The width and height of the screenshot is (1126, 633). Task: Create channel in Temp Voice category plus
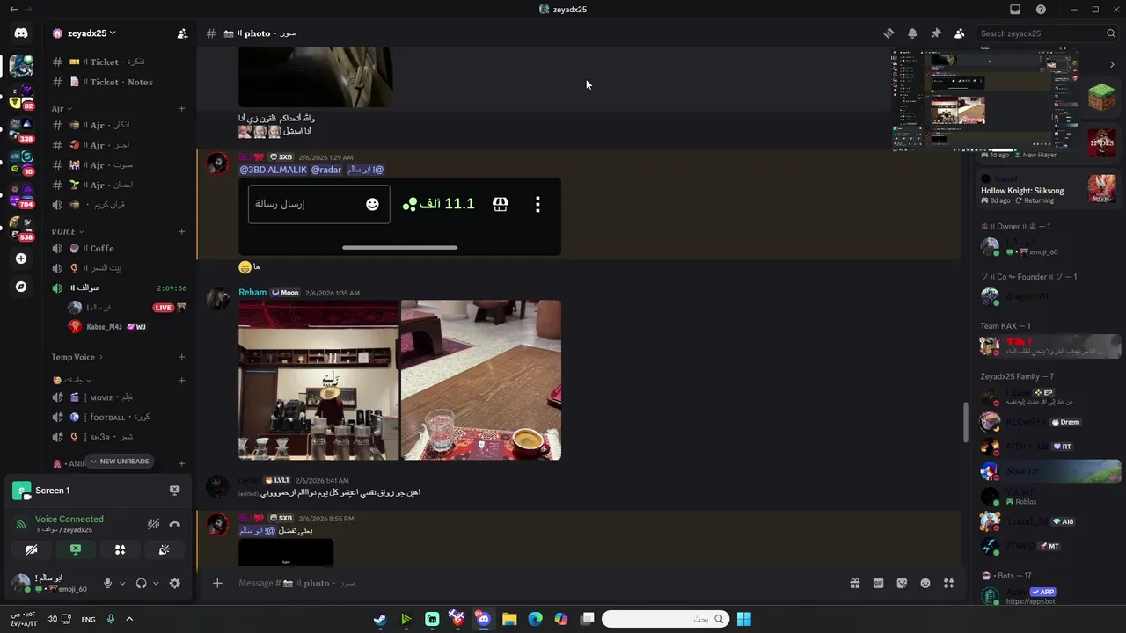pos(181,357)
